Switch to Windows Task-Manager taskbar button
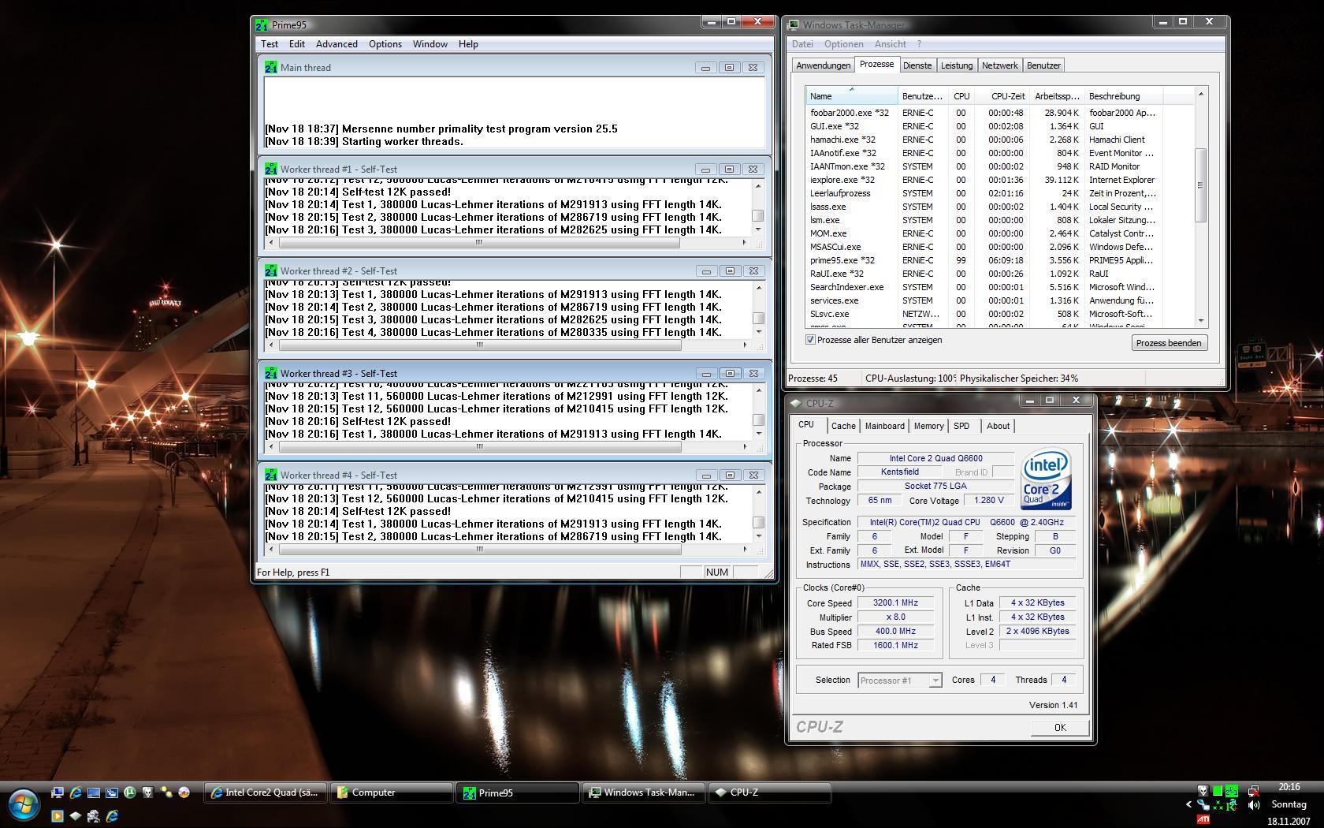 (645, 793)
